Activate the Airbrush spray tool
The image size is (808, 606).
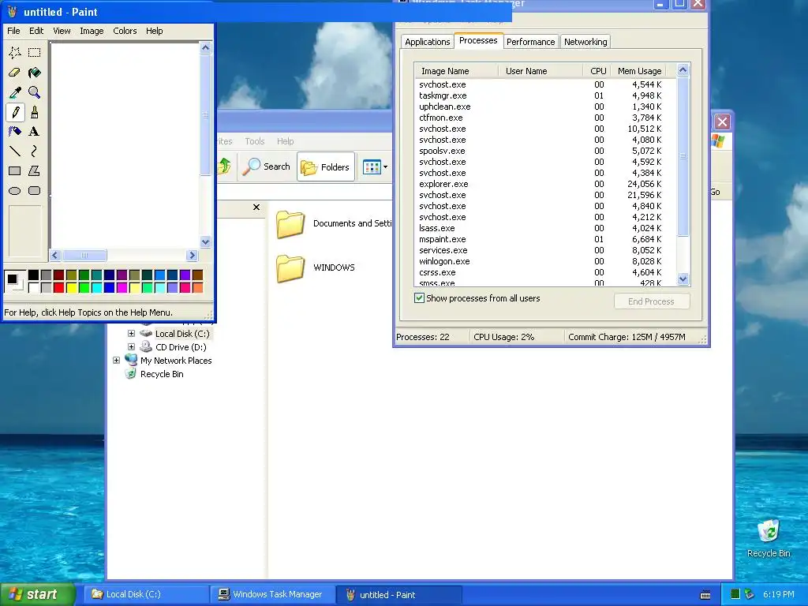click(15, 132)
